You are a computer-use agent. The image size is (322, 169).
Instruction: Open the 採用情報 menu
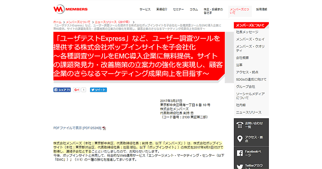262,9
